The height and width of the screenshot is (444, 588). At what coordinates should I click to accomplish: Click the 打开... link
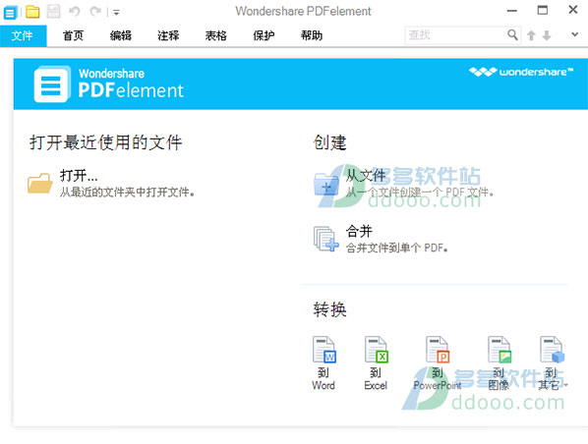(79, 175)
